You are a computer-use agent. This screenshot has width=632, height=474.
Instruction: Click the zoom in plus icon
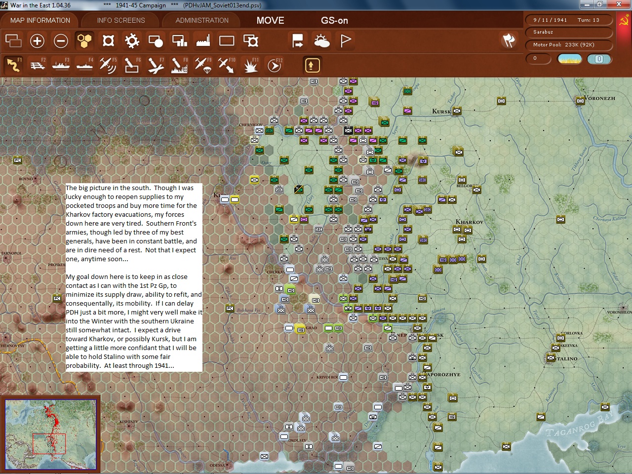[37, 40]
